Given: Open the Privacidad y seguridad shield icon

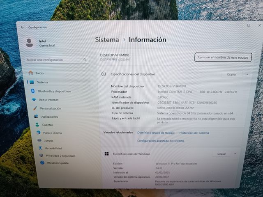Looking at the screenshot, I should tap(41, 155).
